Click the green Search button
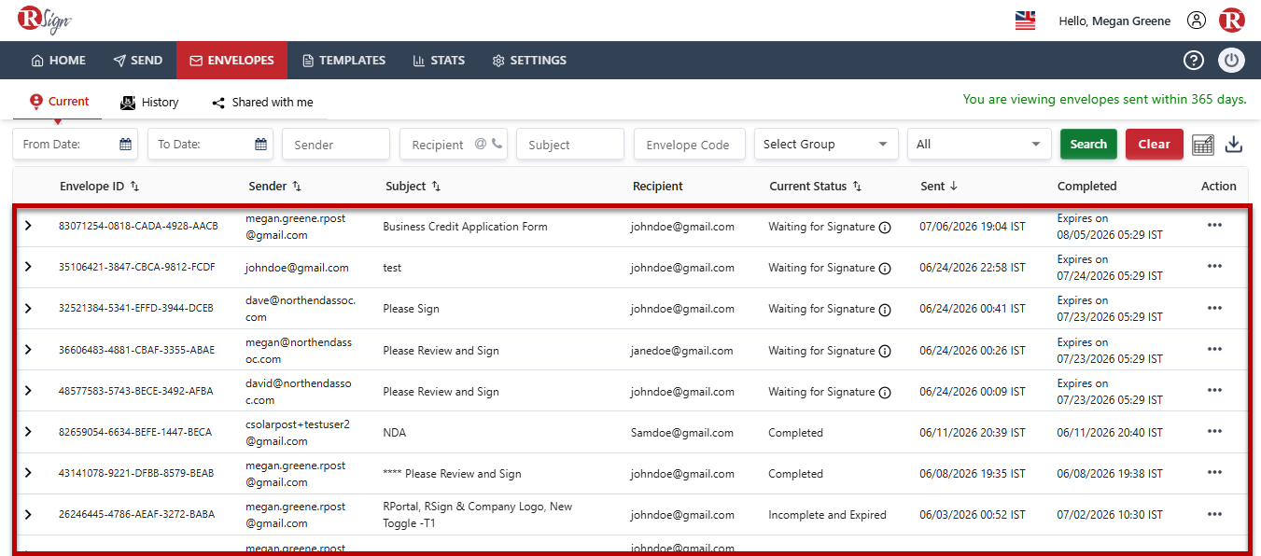 [x=1088, y=145]
